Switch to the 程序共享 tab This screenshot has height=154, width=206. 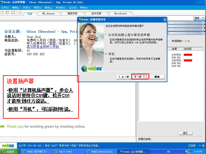pyautogui.click(x=72, y=13)
